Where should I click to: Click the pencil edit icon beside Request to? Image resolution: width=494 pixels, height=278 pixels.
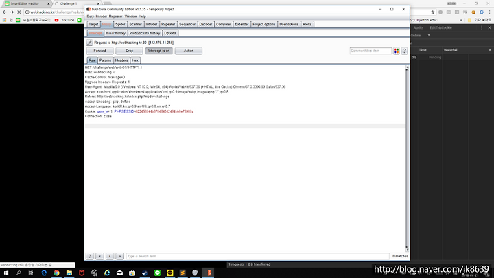point(89,43)
